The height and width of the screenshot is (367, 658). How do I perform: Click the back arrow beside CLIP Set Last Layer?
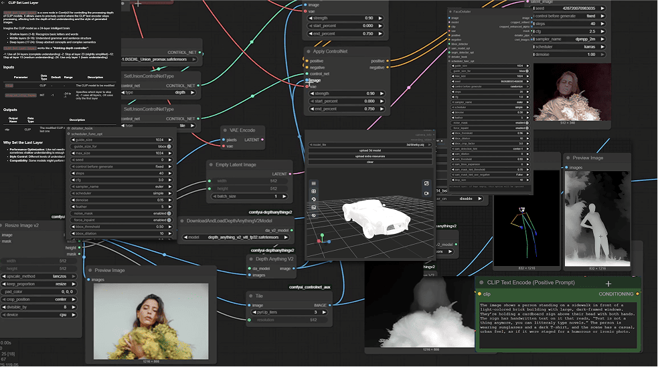coord(3,3)
